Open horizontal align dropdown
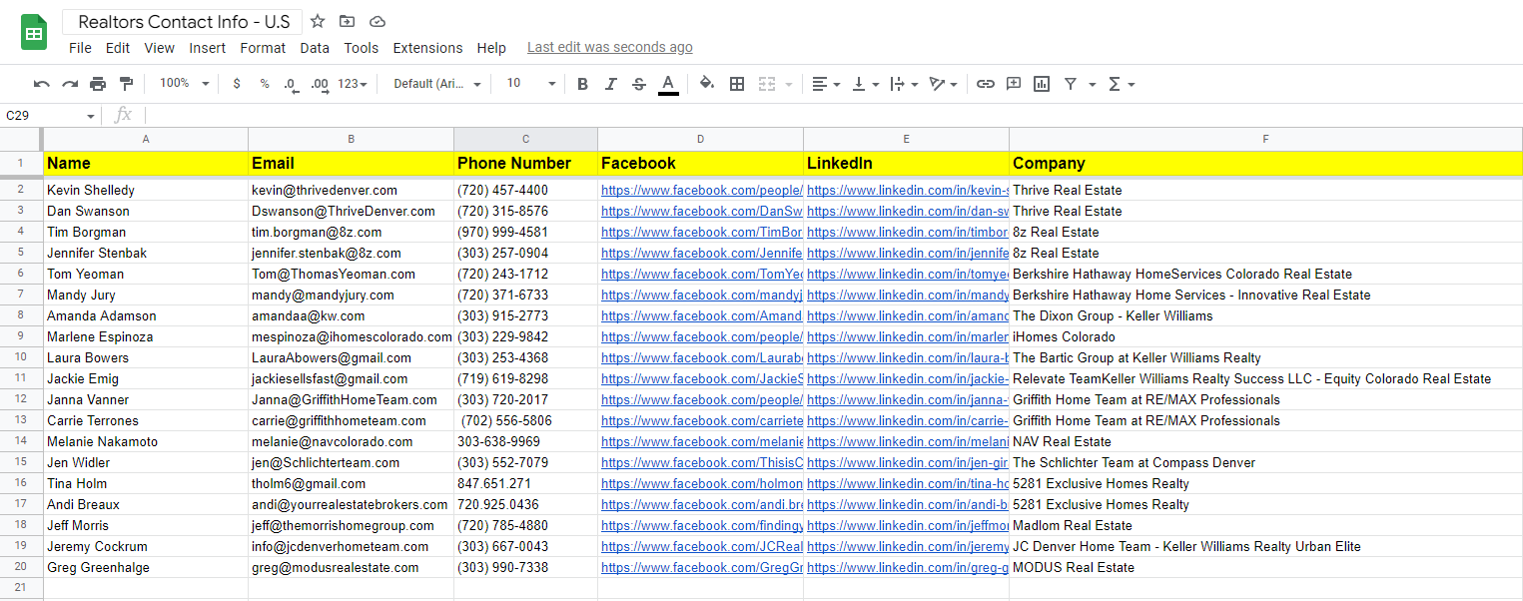The image size is (1523, 601). click(x=825, y=84)
